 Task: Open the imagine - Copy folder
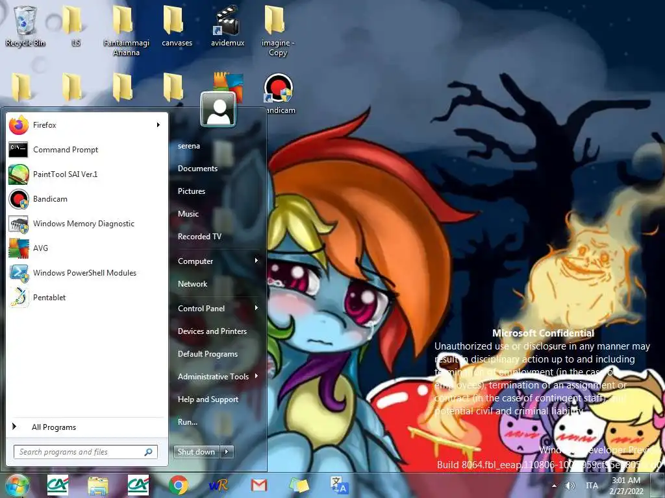(278, 31)
